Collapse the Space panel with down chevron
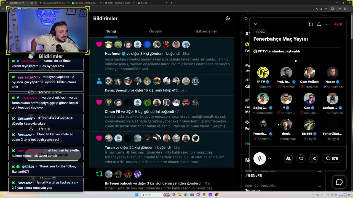 [256, 24]
